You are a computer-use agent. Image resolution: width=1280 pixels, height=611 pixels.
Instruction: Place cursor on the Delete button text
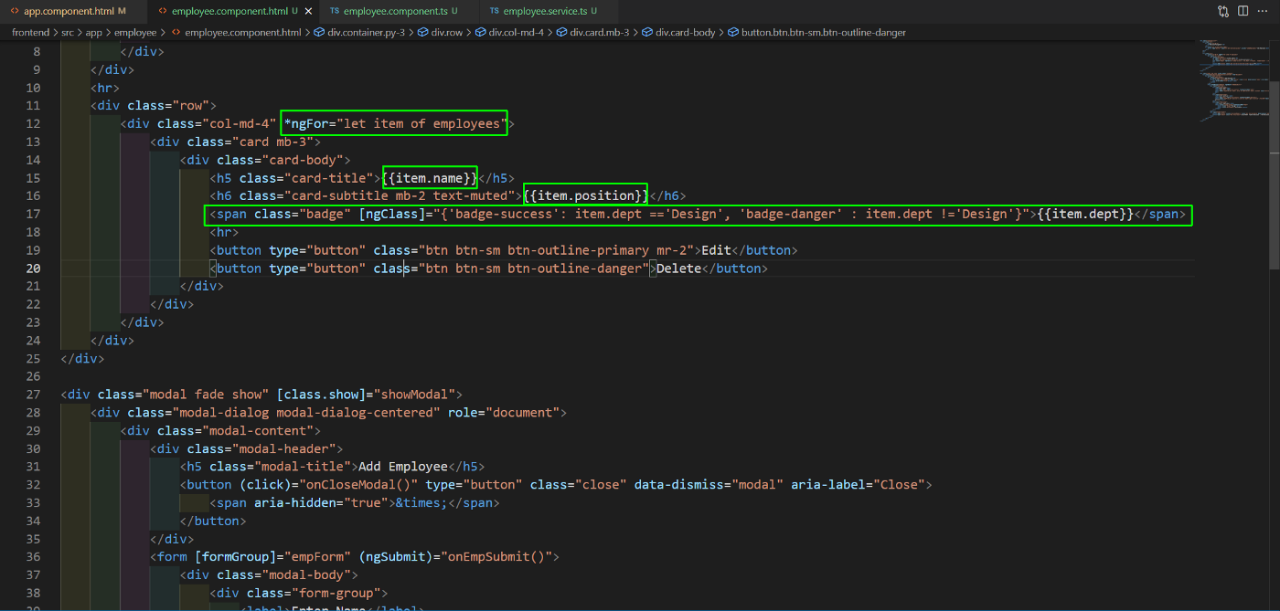(x=678, y=268)
